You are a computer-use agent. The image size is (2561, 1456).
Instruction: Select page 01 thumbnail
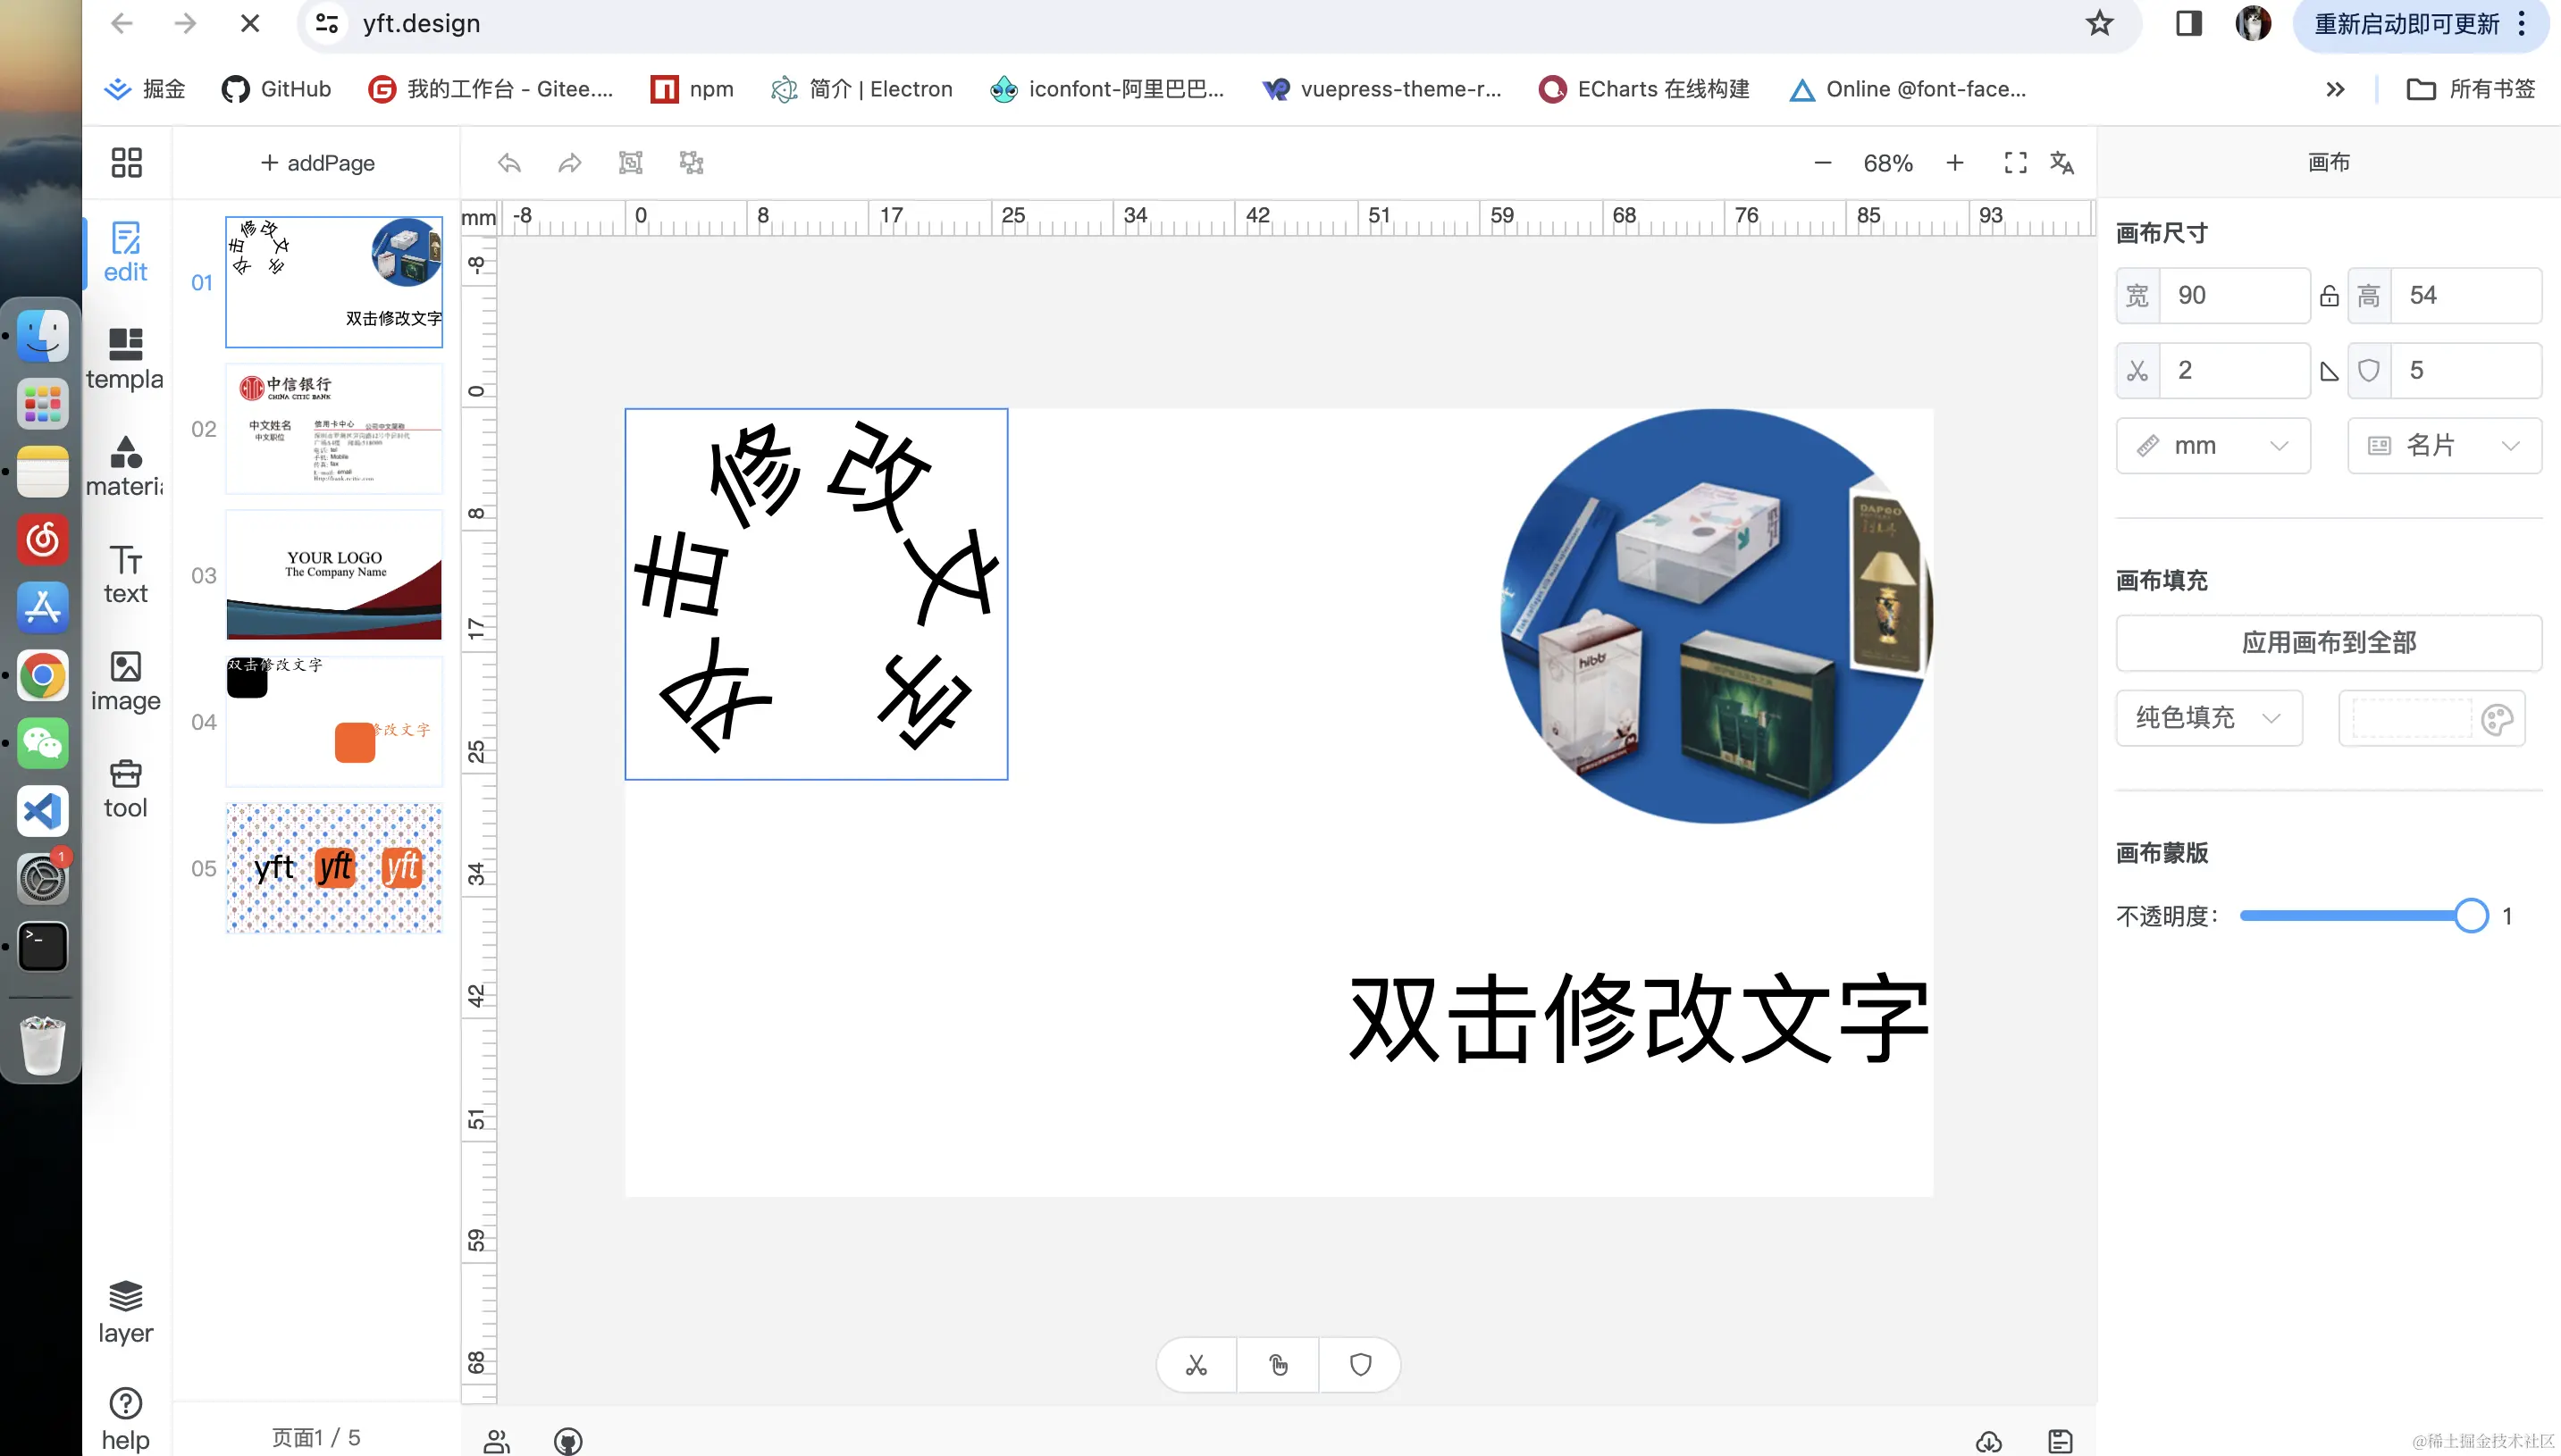(x=334, y=282)
